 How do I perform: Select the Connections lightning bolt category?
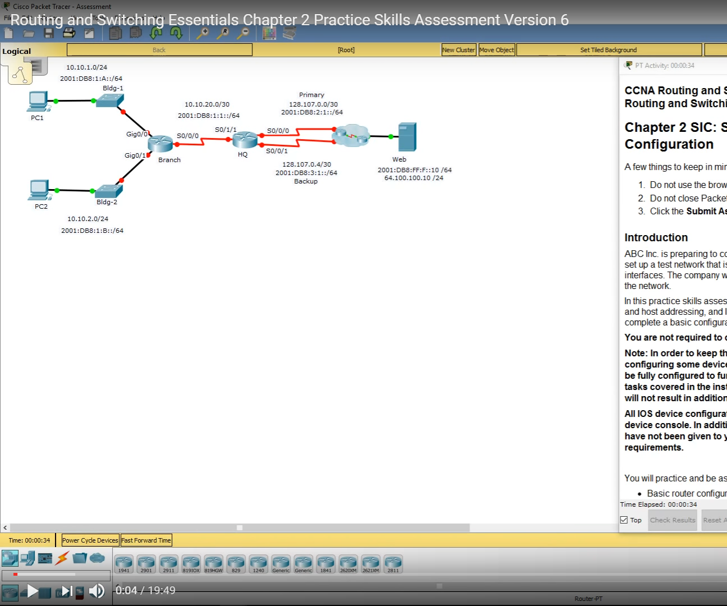click(61, 557)
